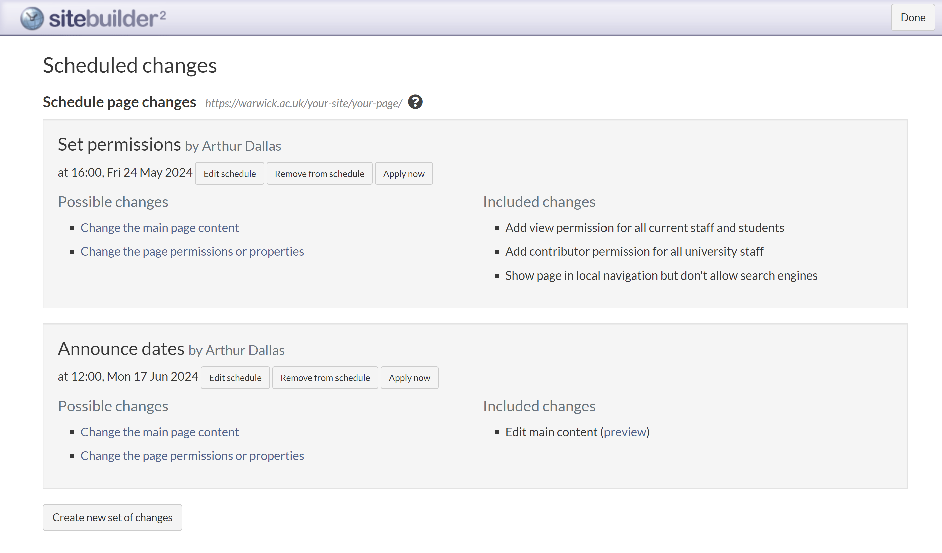The height and width of the screenshot is (553, 942).
Task: Apply Set permissions changes now
Action: [404, 174]
